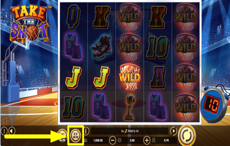Decrease the bet with minus button
This screenshot has height=146, width=230.
[113, 140]
